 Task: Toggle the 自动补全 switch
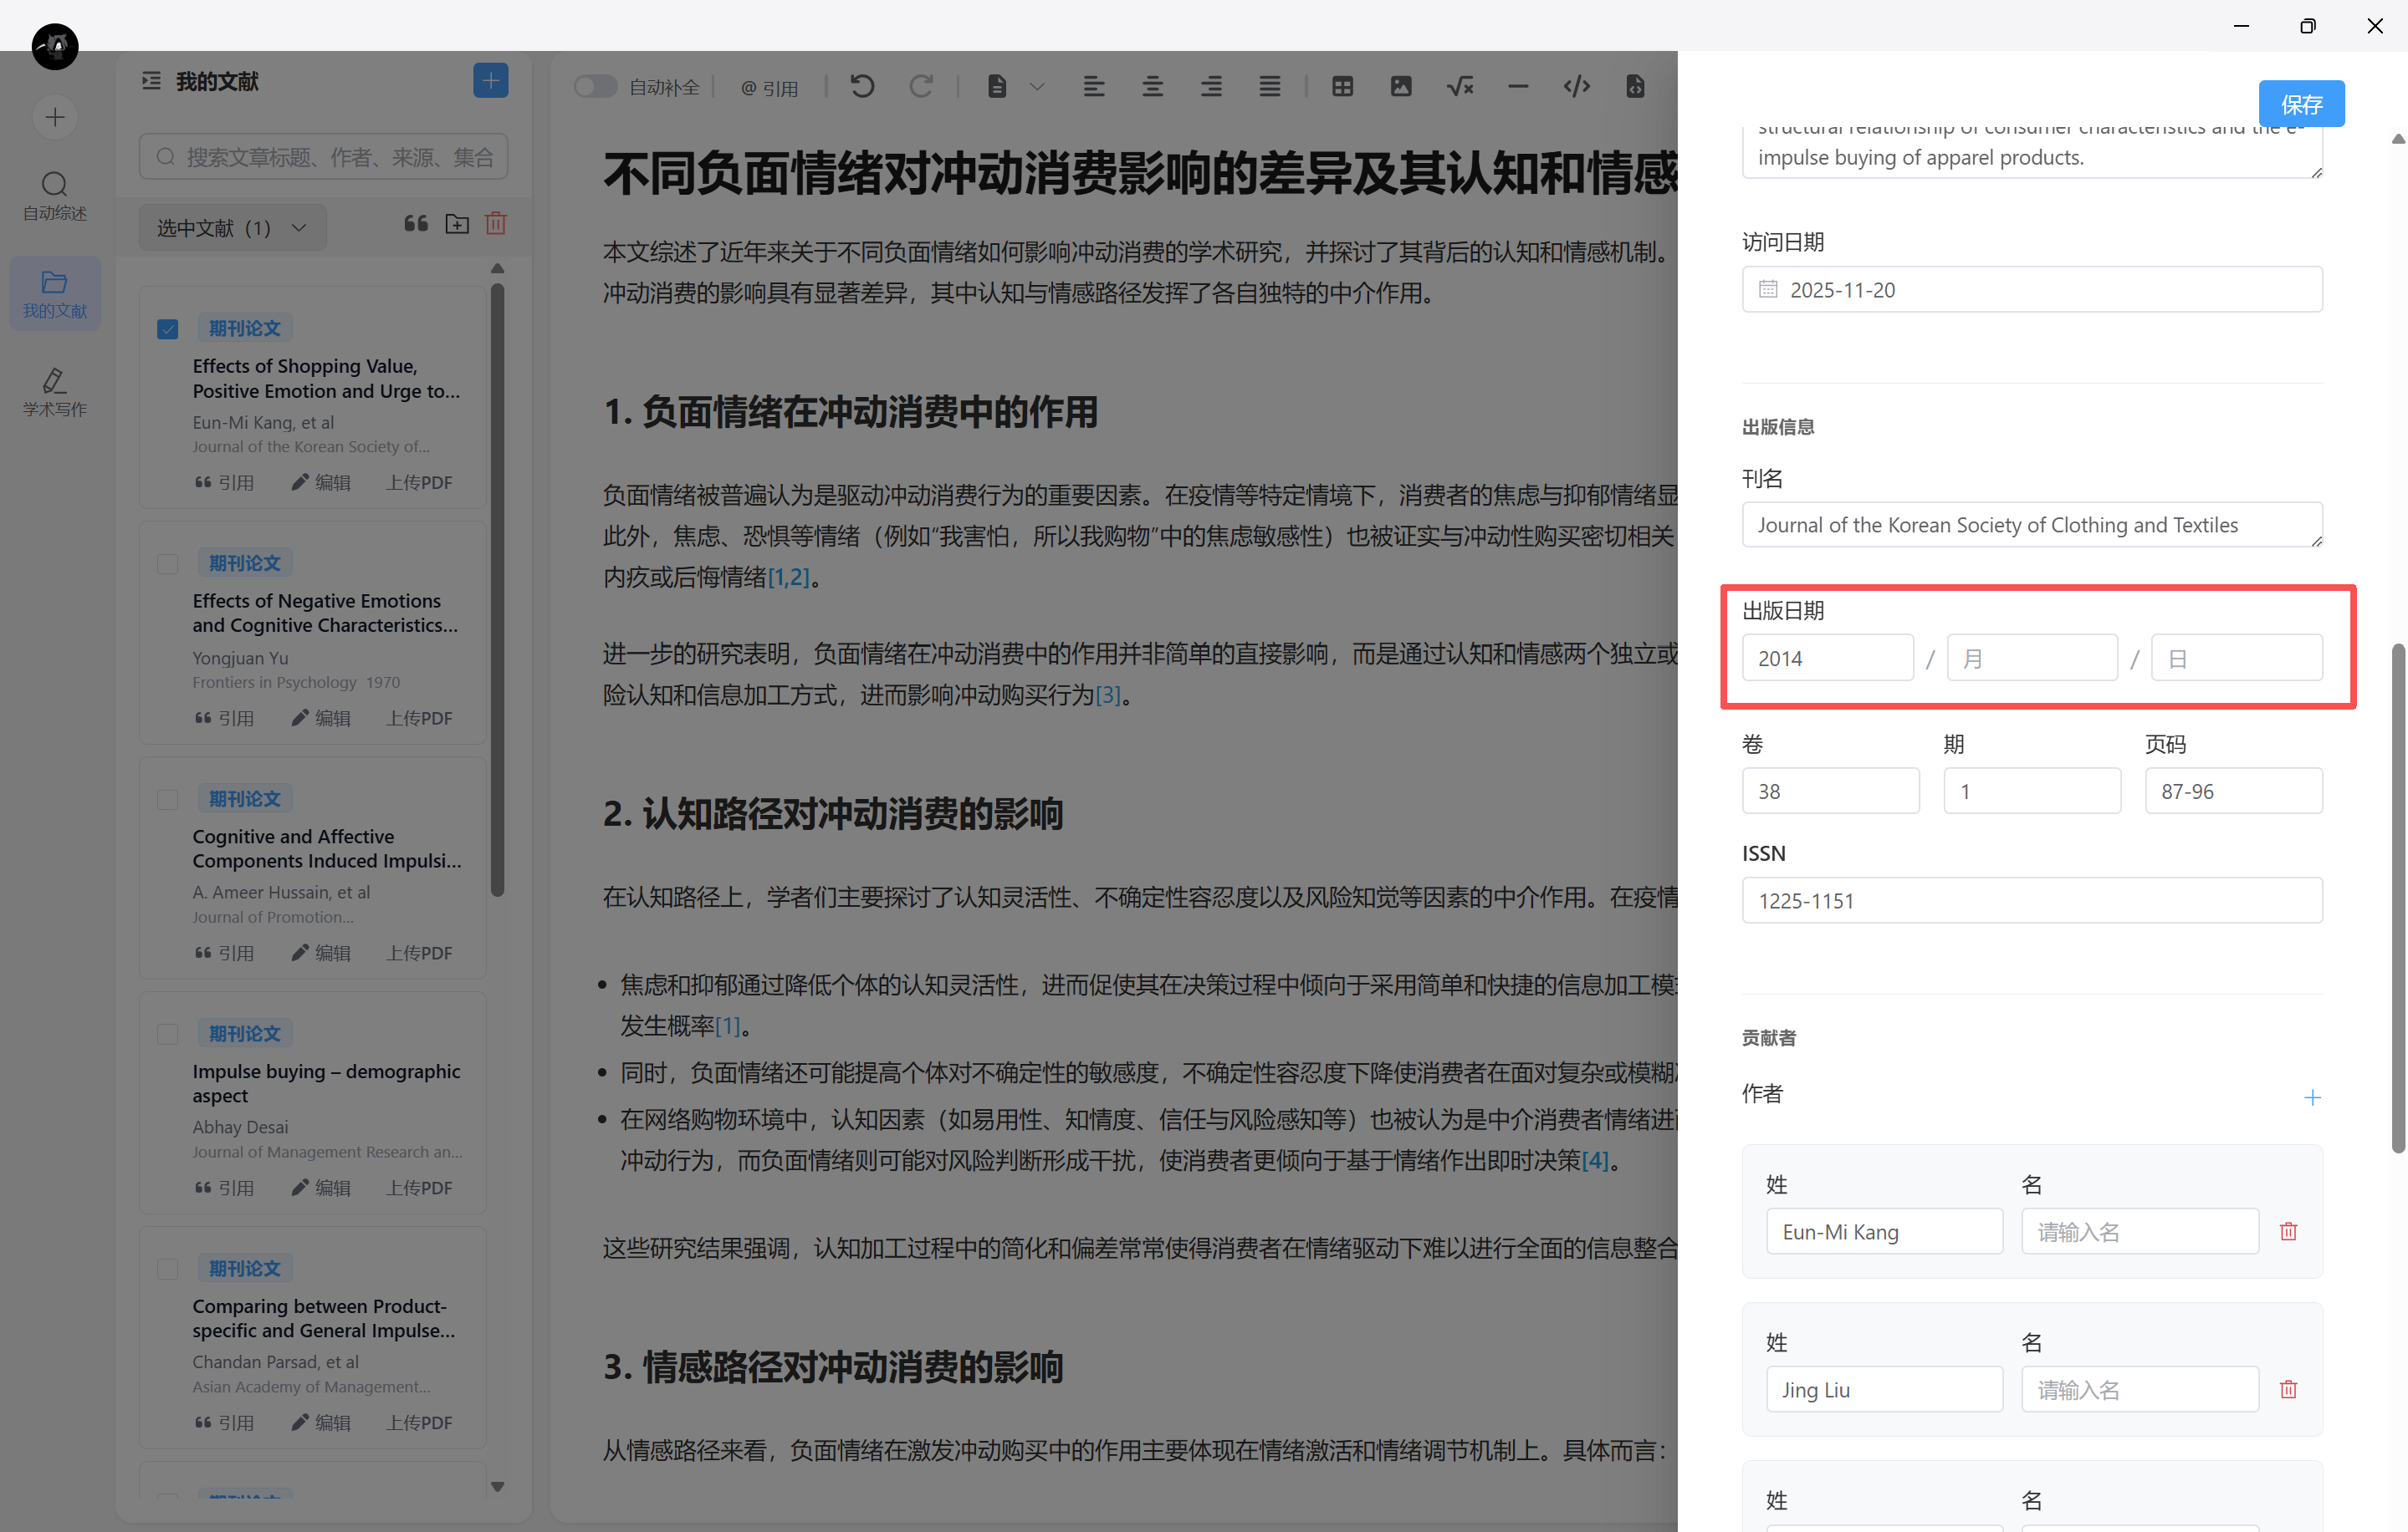(x=595, y=87)
